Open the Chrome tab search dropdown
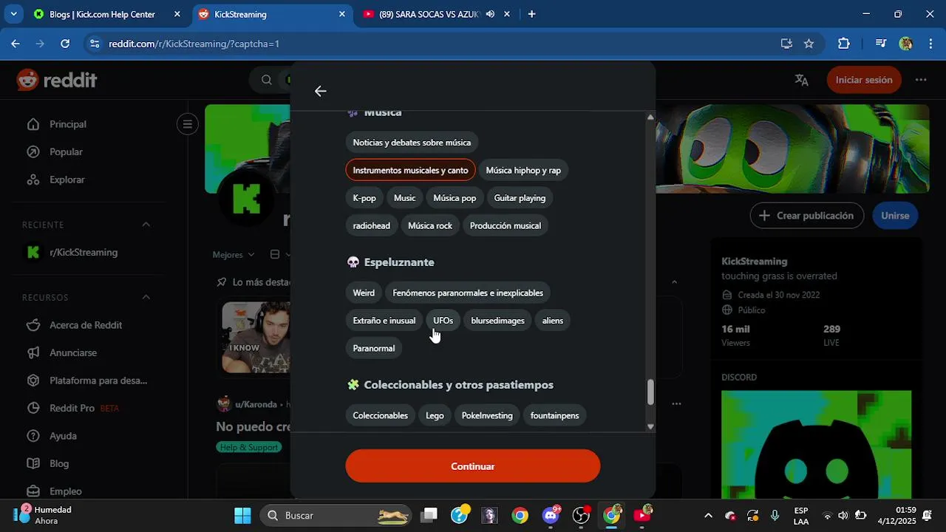This screenshot has width=946, height=532. click(x=13, y=14)
